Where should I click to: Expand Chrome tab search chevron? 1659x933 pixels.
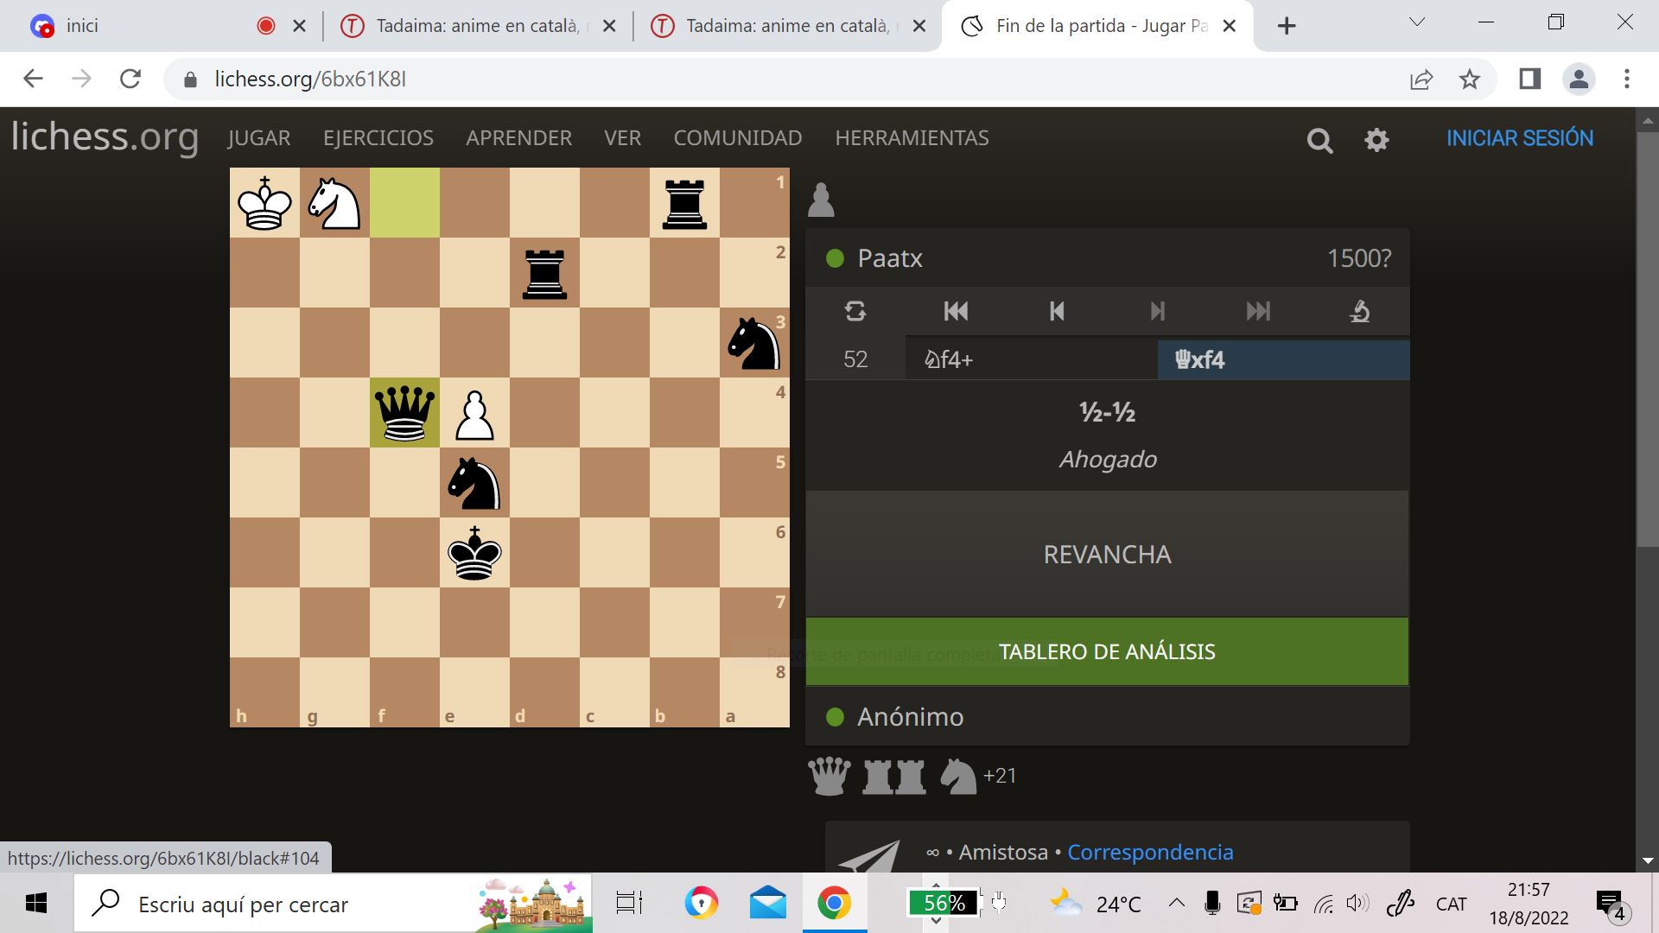(1417, 22)
